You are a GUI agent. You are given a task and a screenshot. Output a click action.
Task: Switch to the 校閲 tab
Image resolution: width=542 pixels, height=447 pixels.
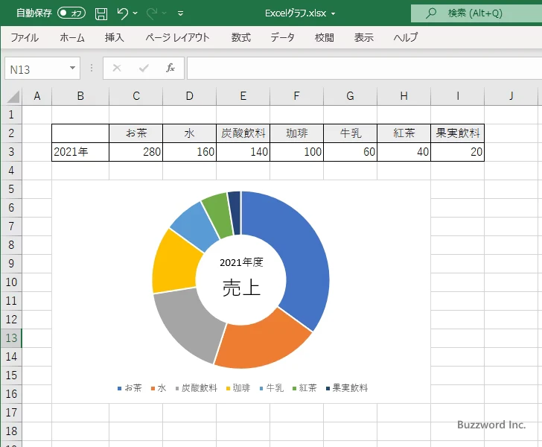325,37
